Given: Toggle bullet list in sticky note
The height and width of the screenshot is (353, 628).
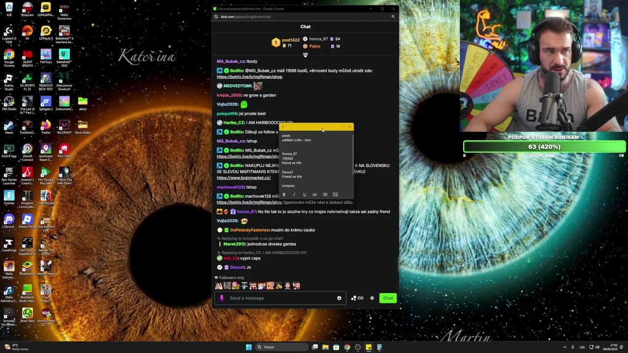Looking at the screenshot, I should [325, 195].
